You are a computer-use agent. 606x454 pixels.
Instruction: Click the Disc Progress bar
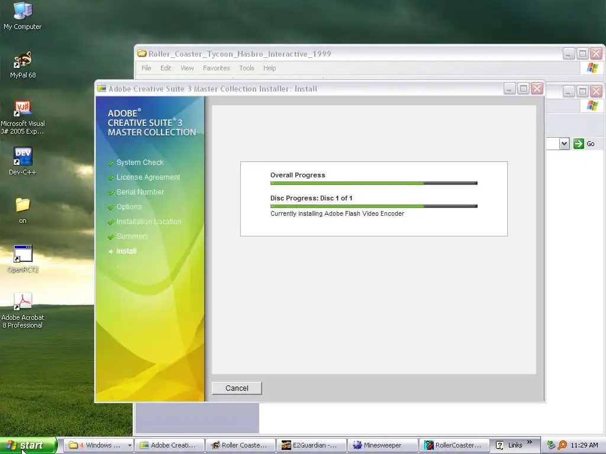coord(374,206)
